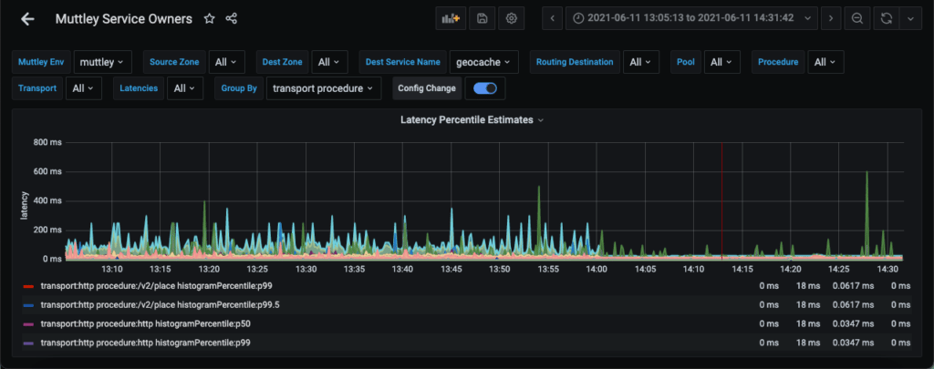Refresh the dashboard
Image resolution: width=934 pixels, height=369 pixels.
(884, 18)
